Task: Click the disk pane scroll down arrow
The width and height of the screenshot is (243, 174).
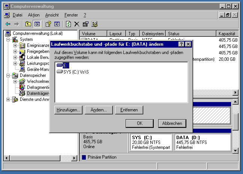Action: [235, 150]
